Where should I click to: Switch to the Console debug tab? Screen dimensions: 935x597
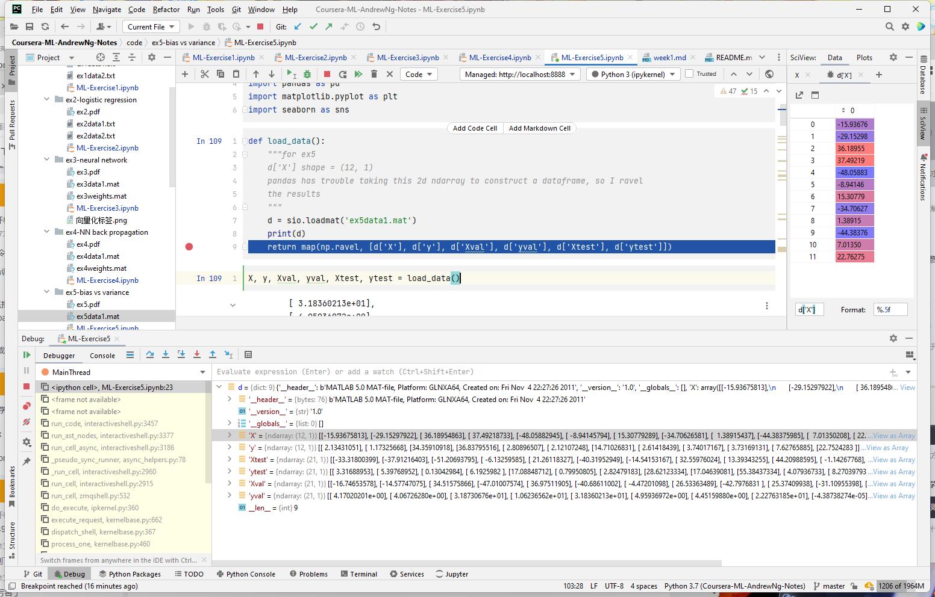coord(102,356)
